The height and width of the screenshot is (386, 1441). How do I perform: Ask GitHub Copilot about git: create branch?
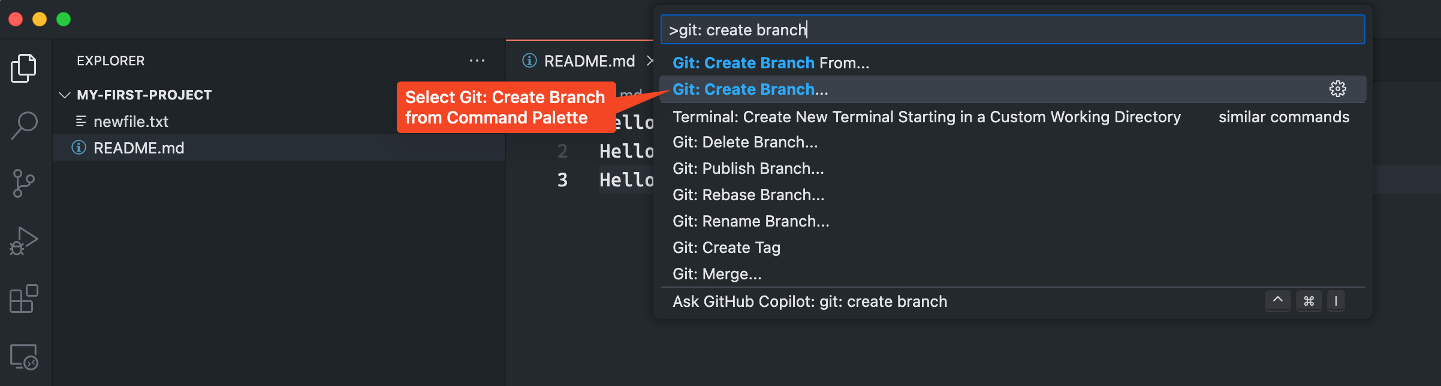click(1012, 301)
